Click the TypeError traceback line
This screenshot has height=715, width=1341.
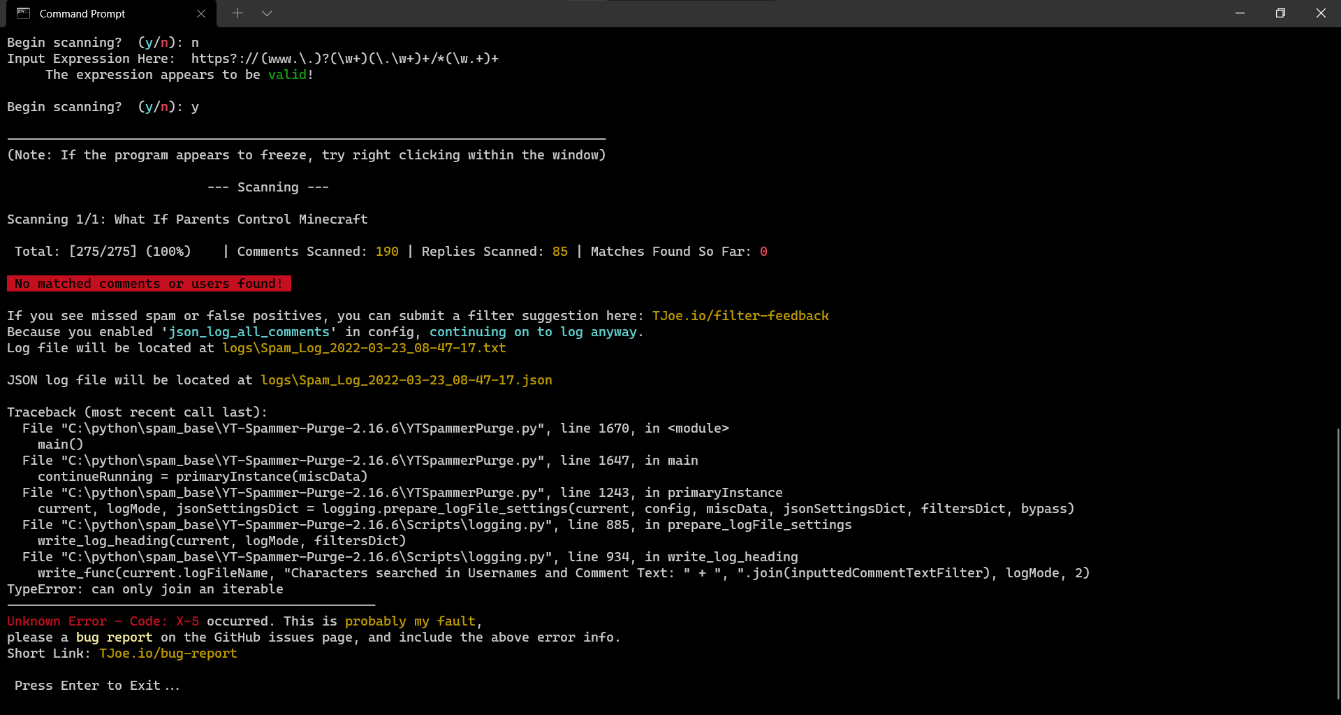click(145, 588)
